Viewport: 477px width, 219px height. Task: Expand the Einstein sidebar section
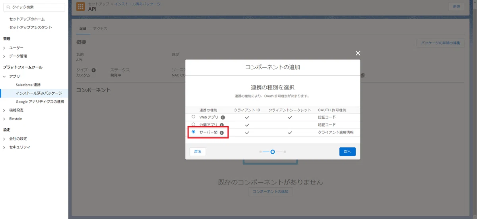tap(4, 119)
